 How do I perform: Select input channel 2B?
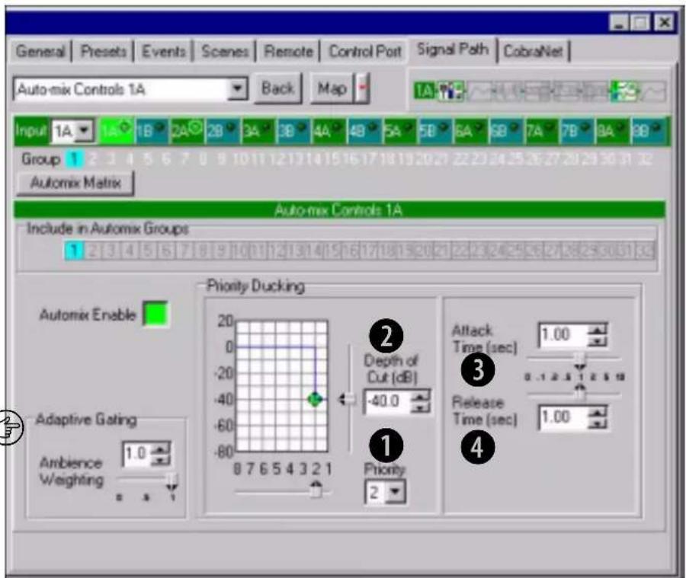tap(223, 131)
